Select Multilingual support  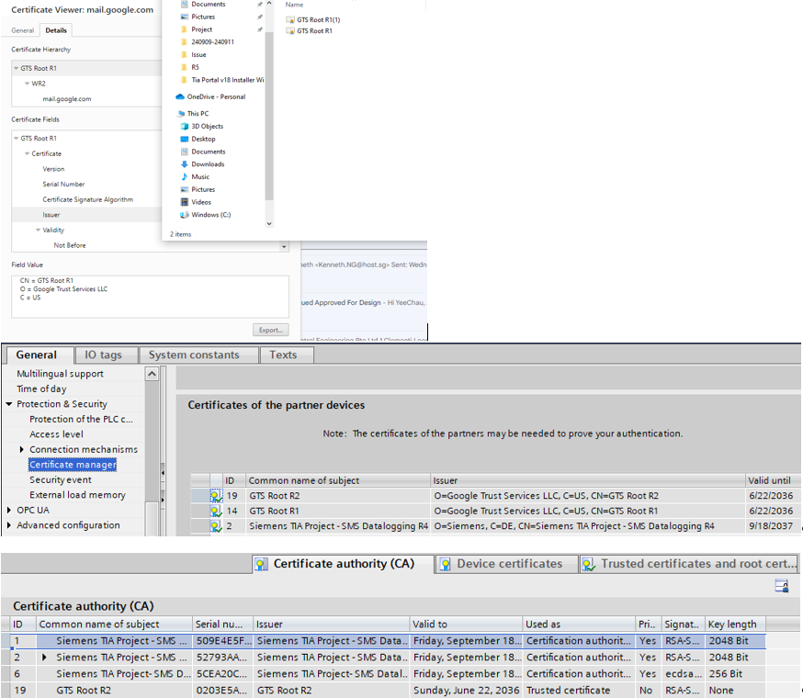(60, 374)
